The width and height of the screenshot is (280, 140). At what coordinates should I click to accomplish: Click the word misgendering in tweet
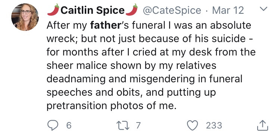pyautogui.click(x=162, y=79)
